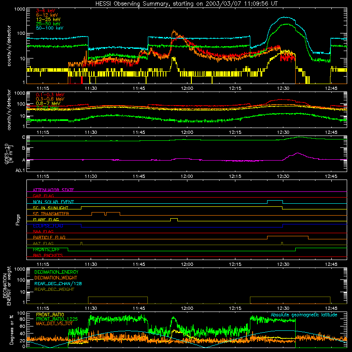Click the non-solar event pulse before 12:30
352x352 pixels.
point(275,202)
